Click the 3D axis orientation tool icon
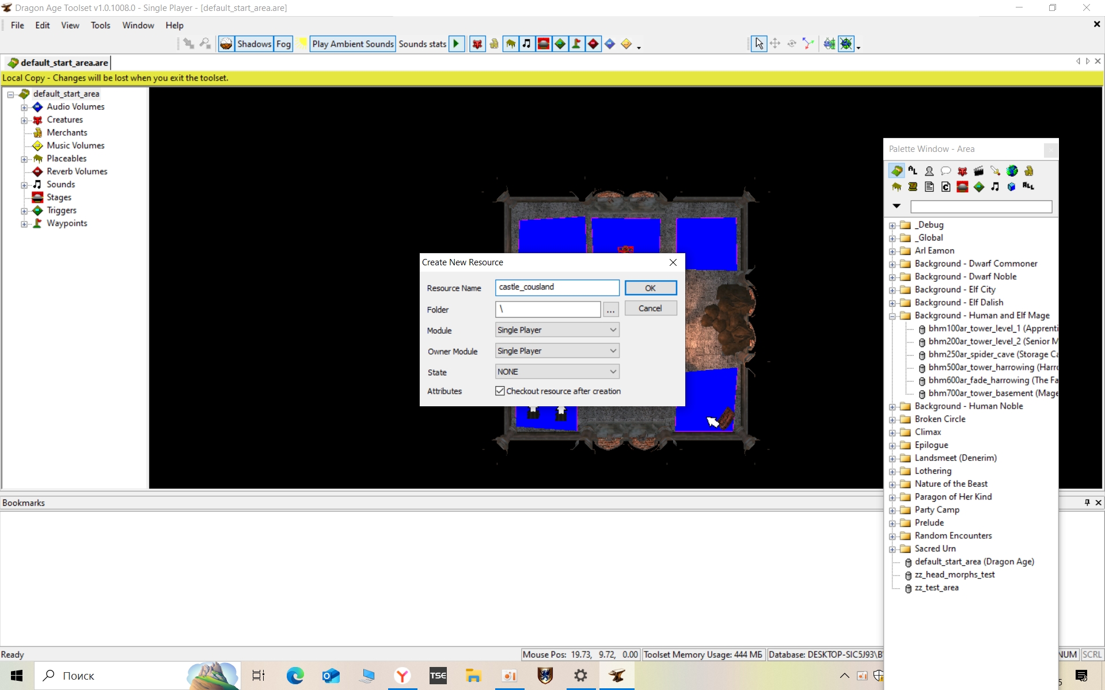Image resolution: width=1105 pixels, height=690 pixels. [x=808, y=44]
